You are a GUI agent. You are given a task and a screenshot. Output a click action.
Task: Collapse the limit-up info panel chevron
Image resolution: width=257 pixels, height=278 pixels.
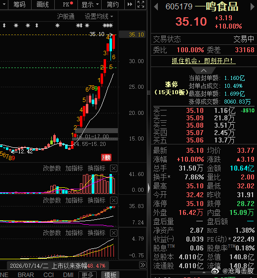204,70
